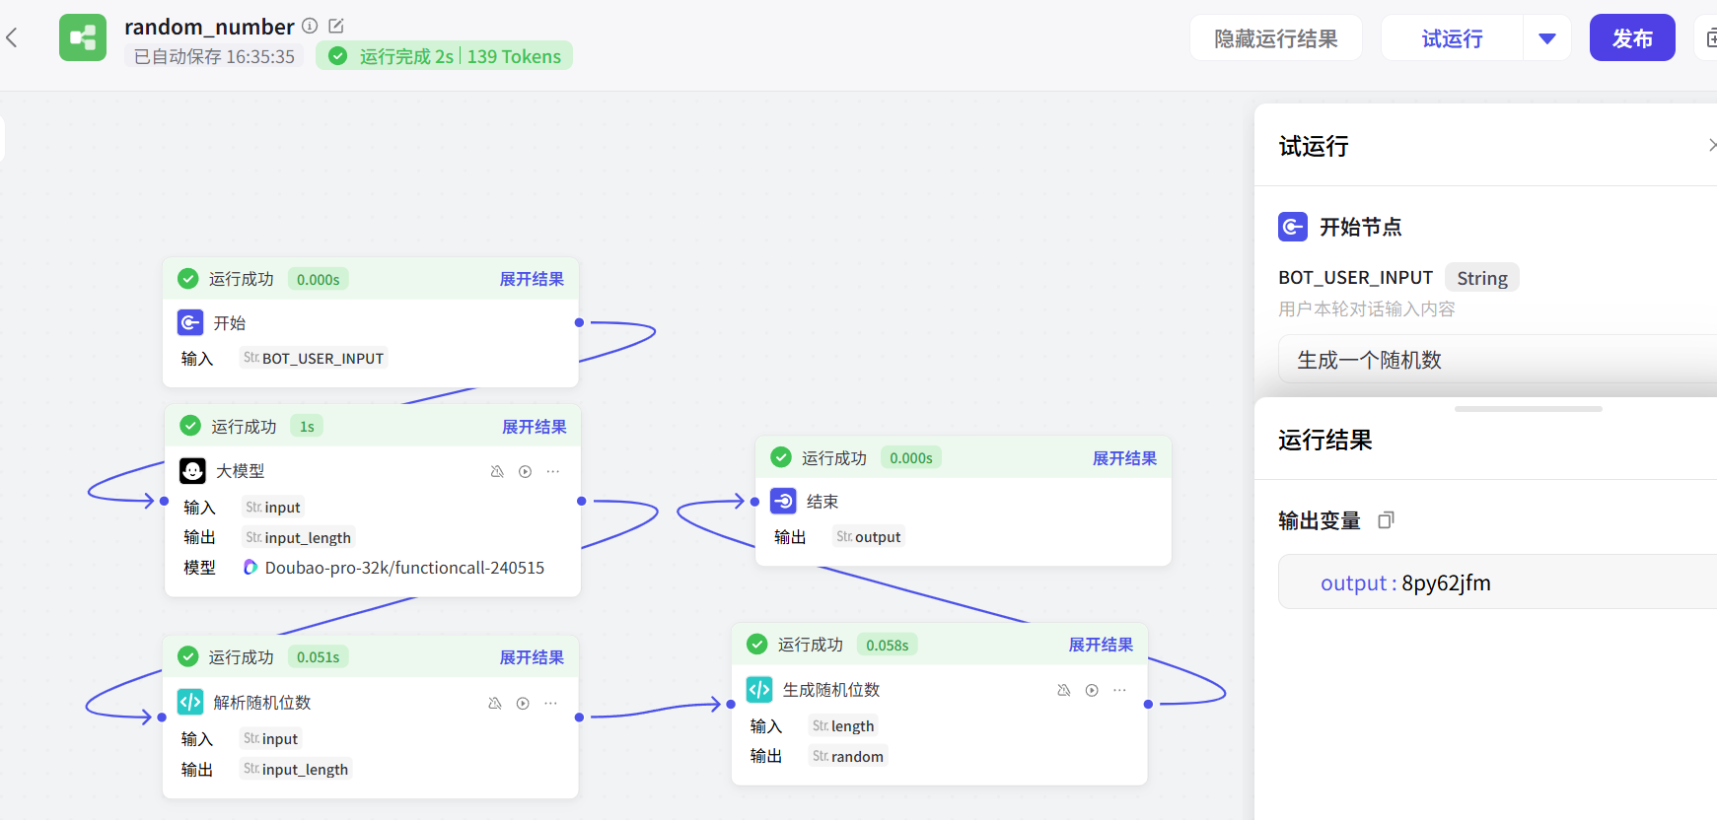Toggle the disable icon on 生成随机位数 node
This screenshot has height=820, width=1717.
(1063, 690)
